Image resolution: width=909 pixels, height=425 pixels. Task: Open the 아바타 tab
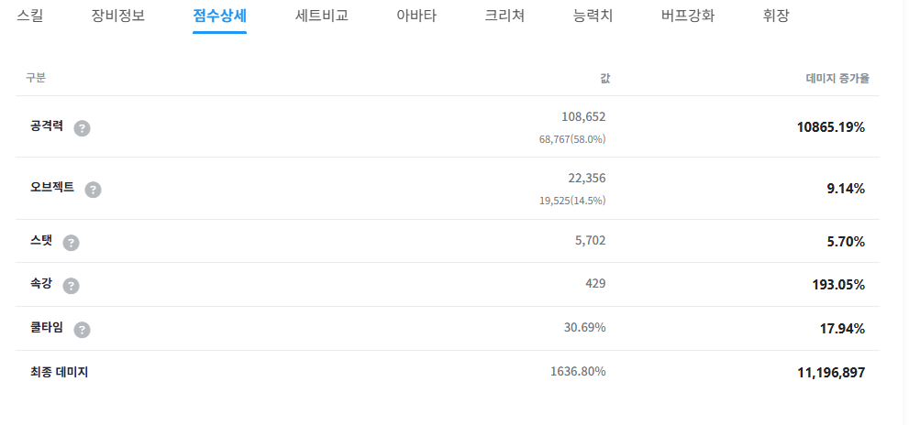click(416, 16)
